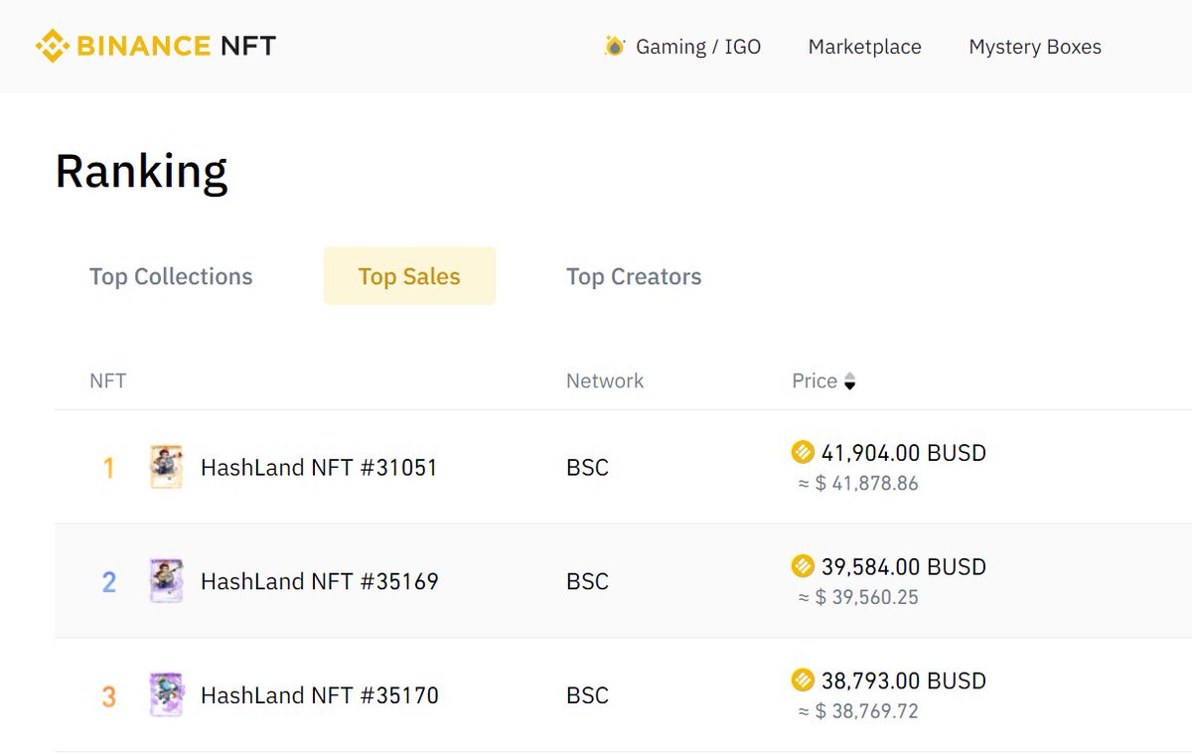The image size is (1192, 755).
Task: Open HashLand NFT #35170 thumbnail
Action: (x=167, y=694)
